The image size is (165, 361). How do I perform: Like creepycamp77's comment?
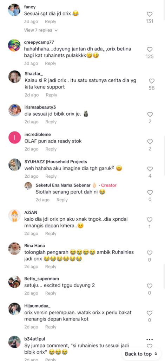150,49
